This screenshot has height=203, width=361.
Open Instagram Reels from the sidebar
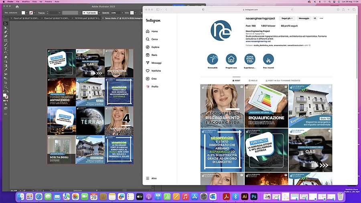(x=154, y=55)
